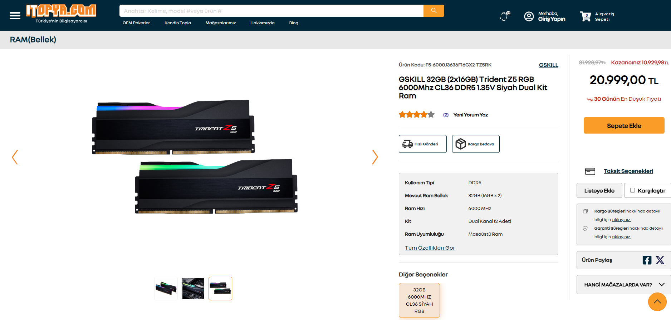
Task: Click the orange search magnifier button
Action: coord(434,11)
